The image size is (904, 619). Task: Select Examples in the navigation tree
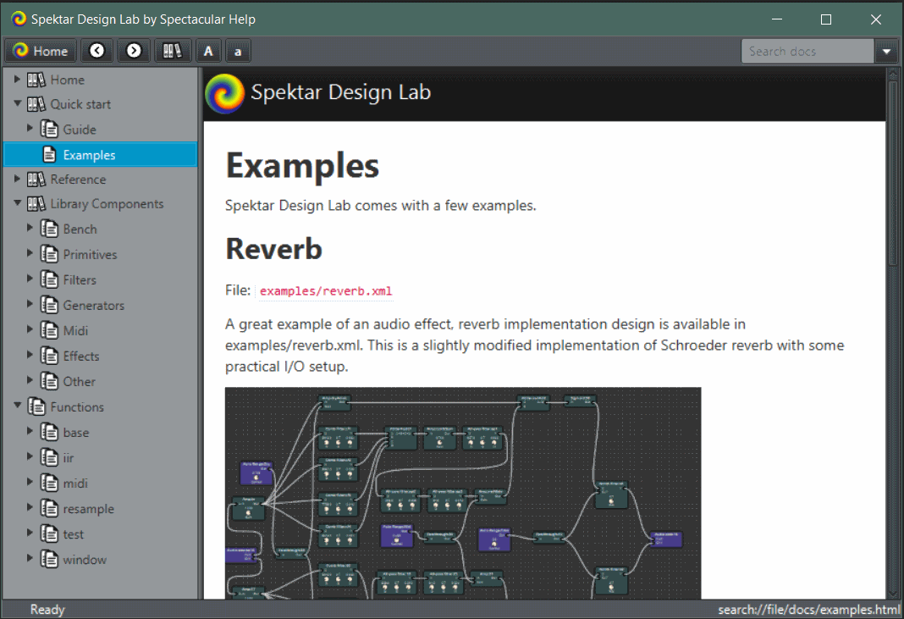tap(89, 155)
